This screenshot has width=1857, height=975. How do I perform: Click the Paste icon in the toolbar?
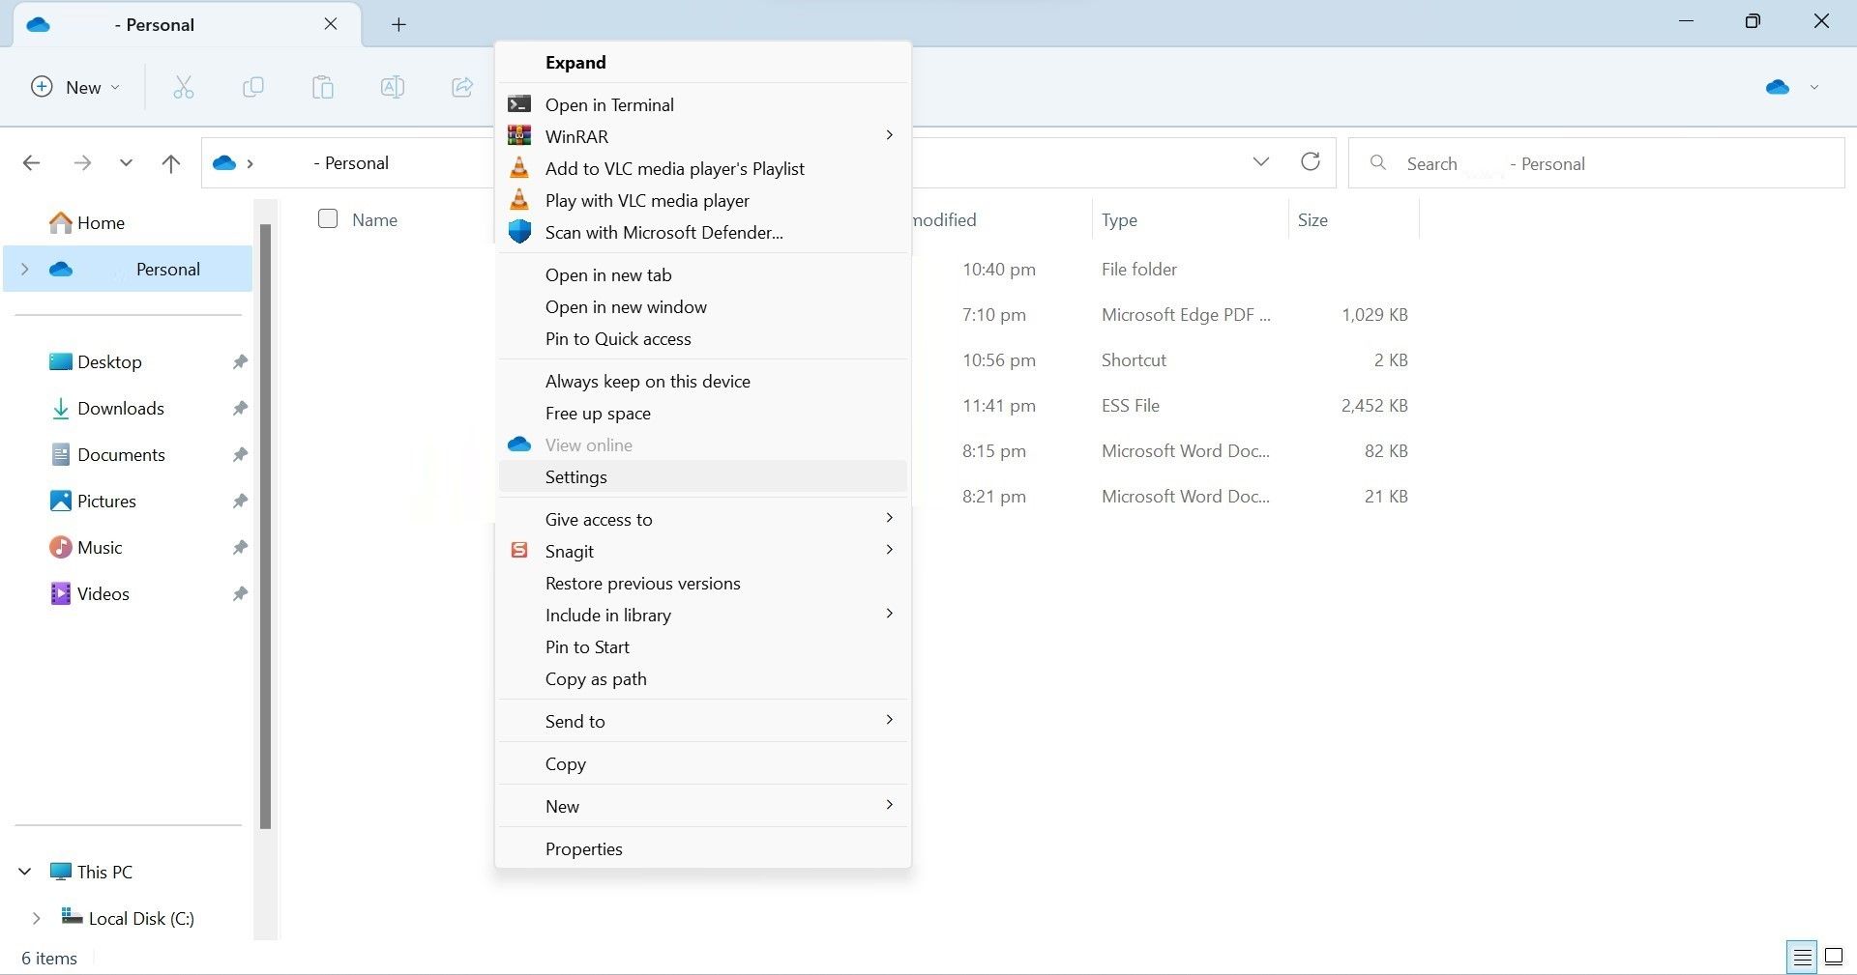(322, 87)
